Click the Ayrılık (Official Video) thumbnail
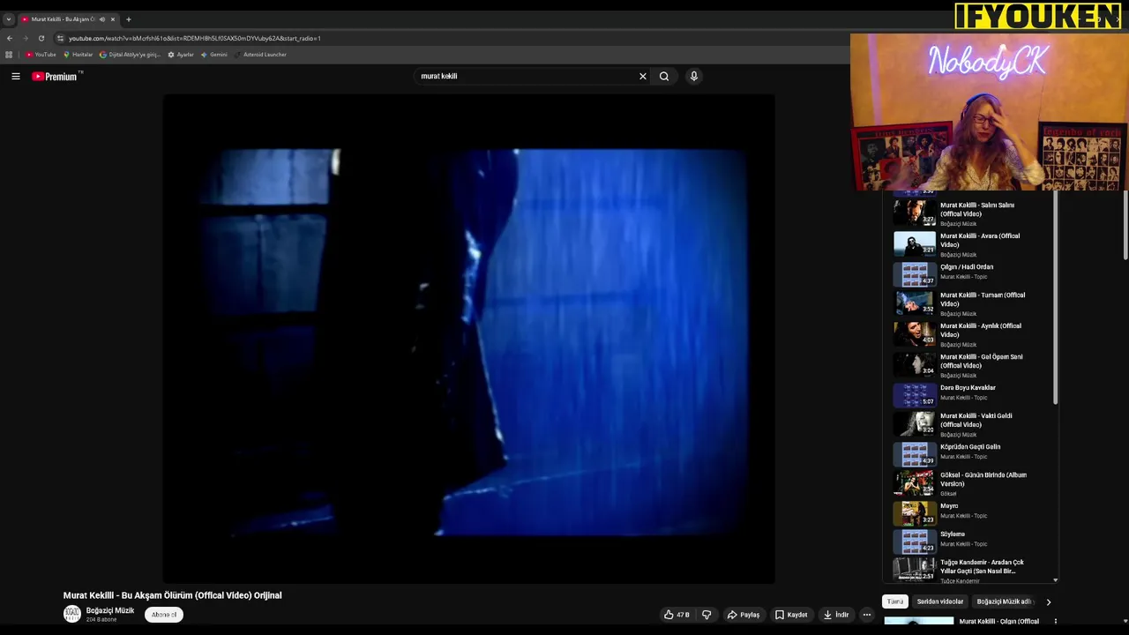 click(915, 333)
